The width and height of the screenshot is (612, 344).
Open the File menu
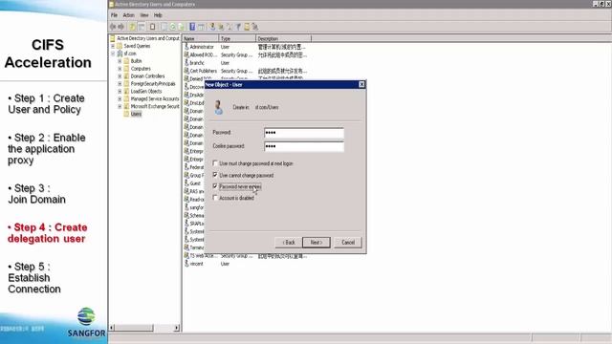pos(114,15)
